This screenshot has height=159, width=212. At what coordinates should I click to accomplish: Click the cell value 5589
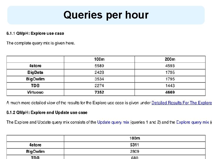99,66
